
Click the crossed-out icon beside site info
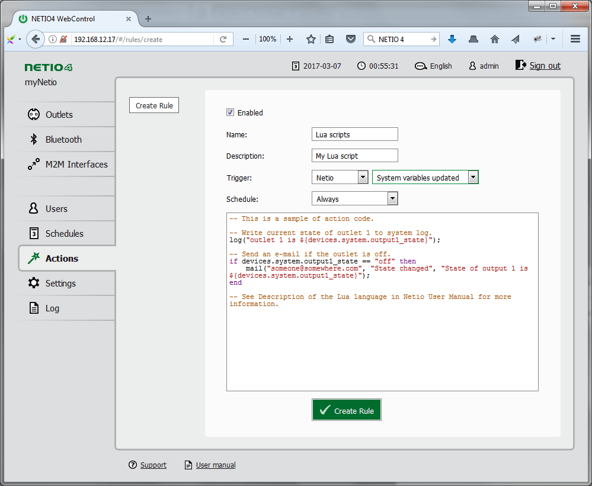pyautogui.click(x=64, y=39)
